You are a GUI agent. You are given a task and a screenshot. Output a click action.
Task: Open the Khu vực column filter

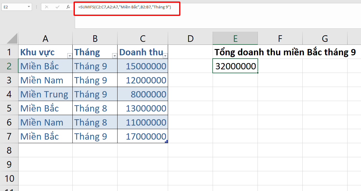69,56
